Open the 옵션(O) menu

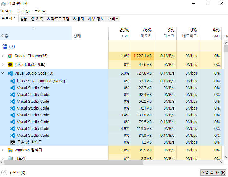point(23,11)
